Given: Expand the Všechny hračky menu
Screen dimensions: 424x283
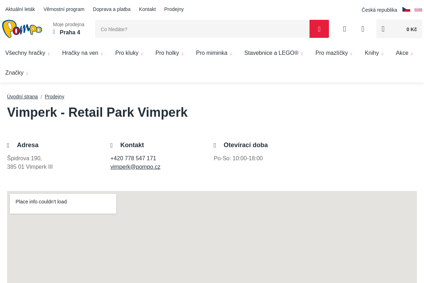Looking at the screenshot, I should tap(27, 53).
